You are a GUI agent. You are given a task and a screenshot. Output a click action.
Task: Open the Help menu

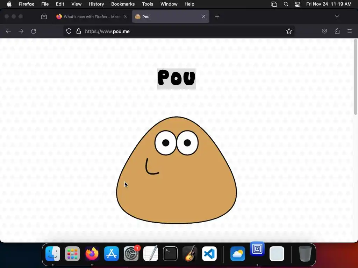(189, 4)
